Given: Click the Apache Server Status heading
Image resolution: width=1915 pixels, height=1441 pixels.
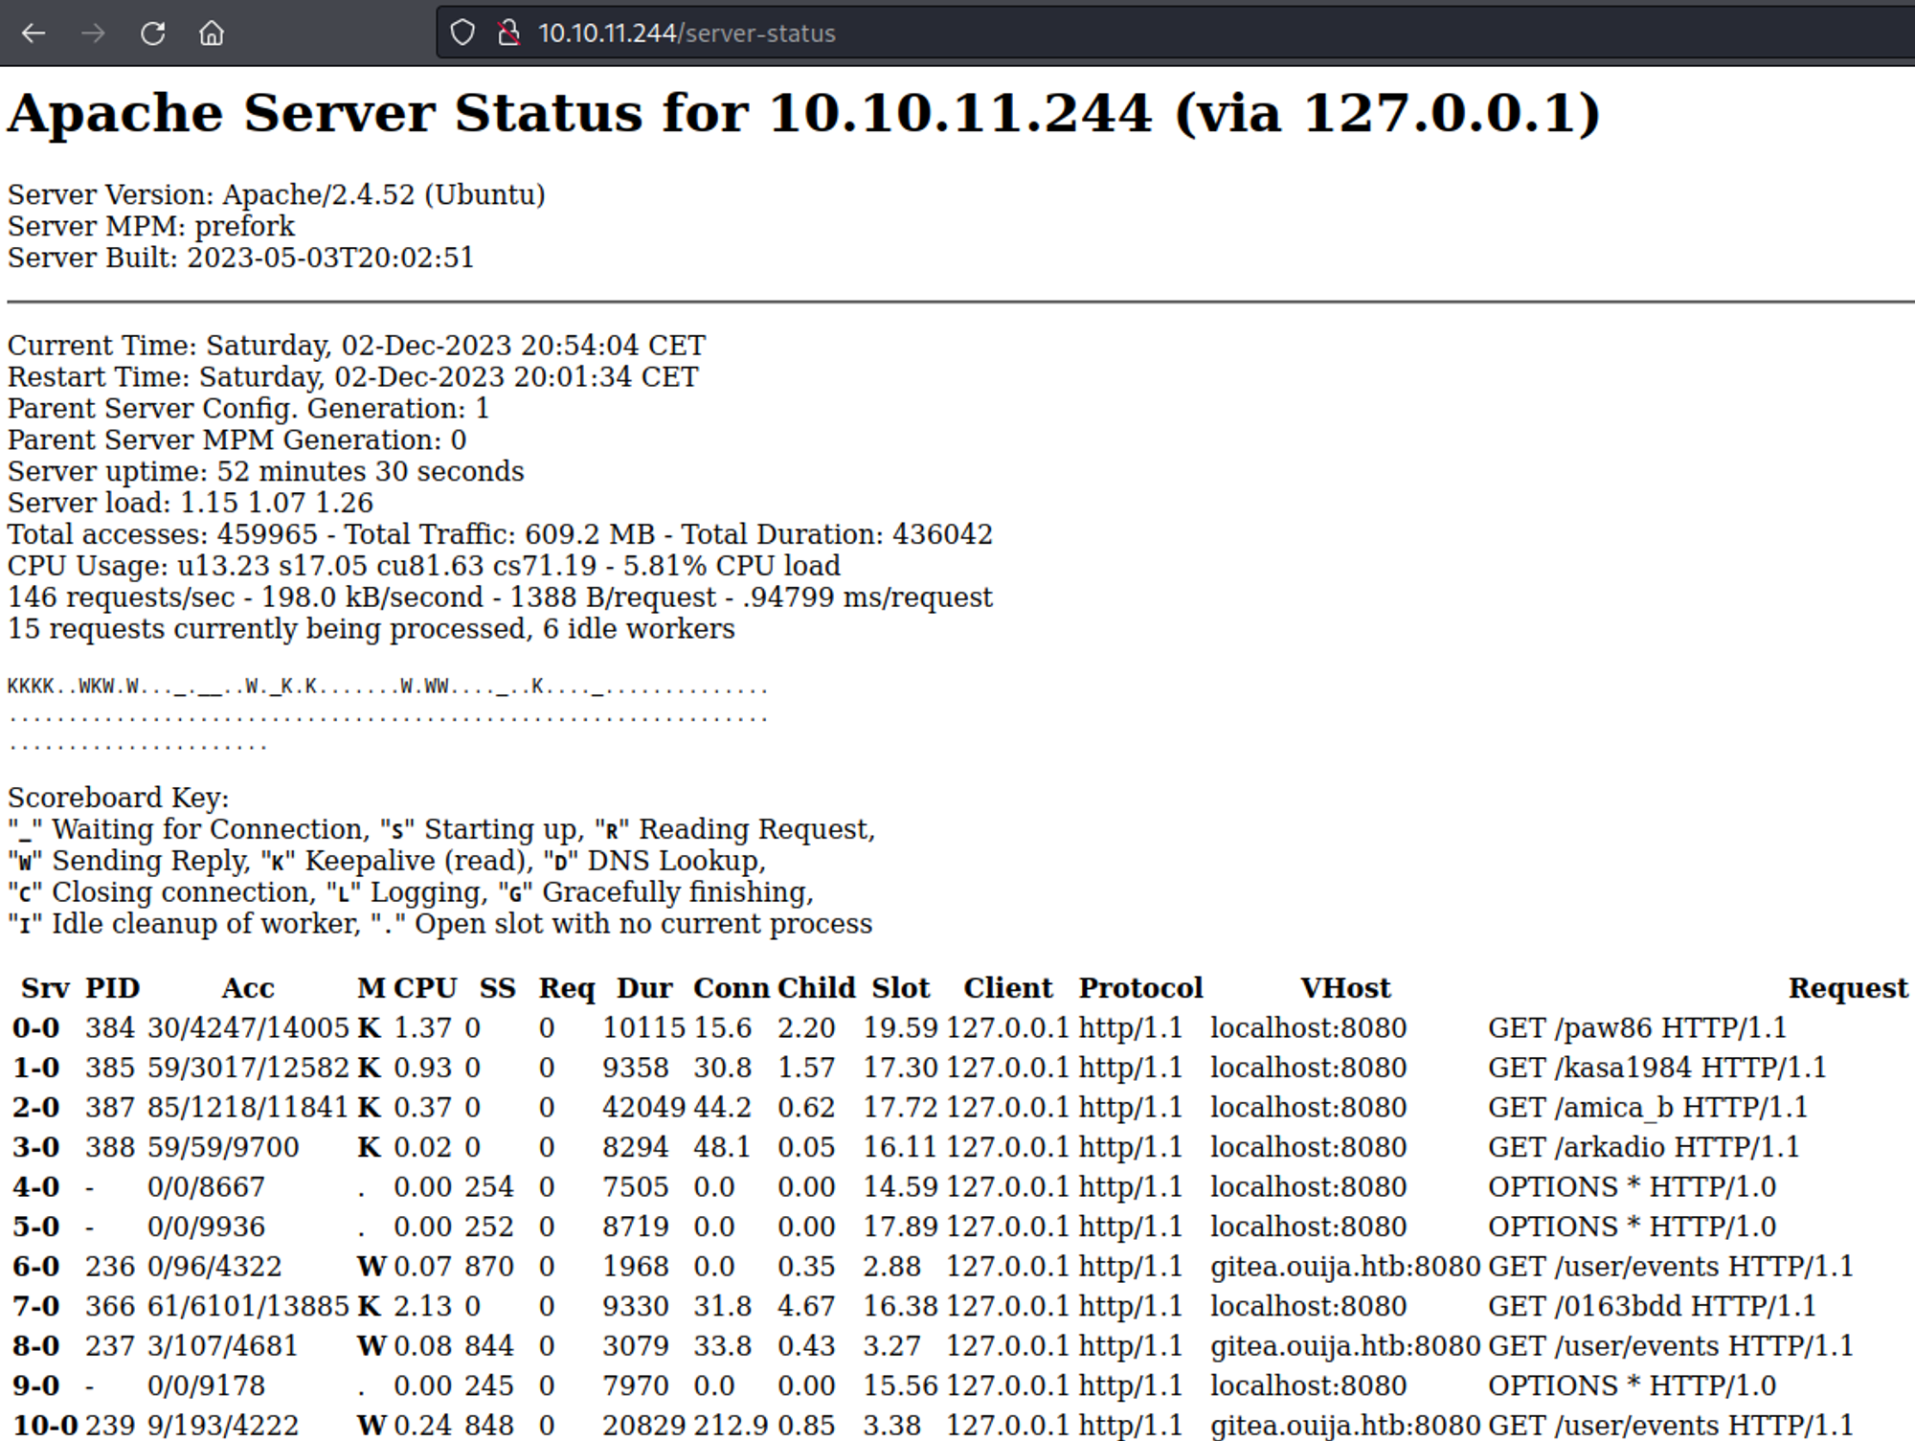Looking at the screenshot, I should 802,114.
